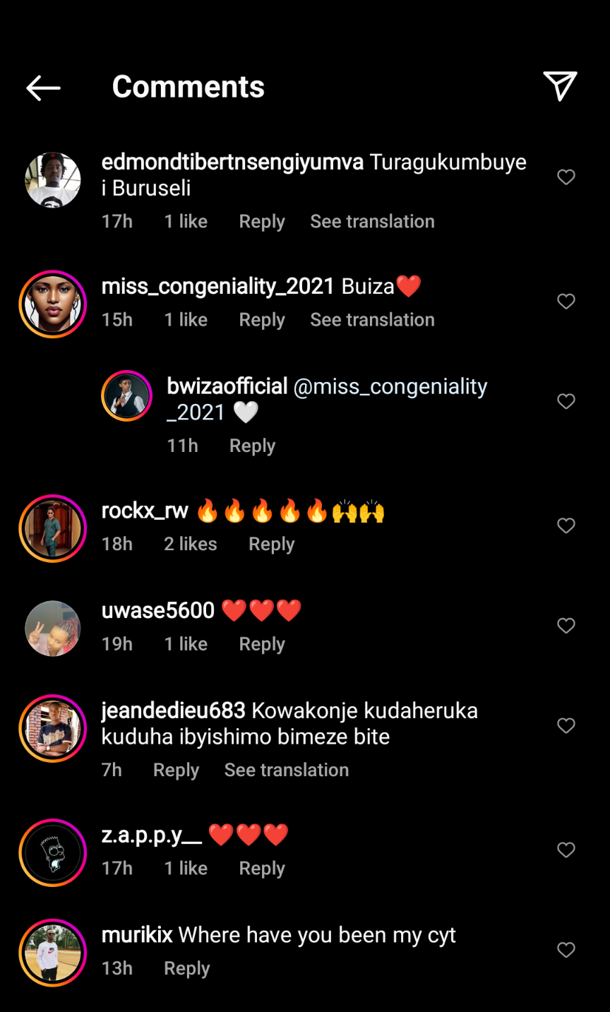Like miss_congeniality_2021's Buiza comment

click(x=566, y=302)
